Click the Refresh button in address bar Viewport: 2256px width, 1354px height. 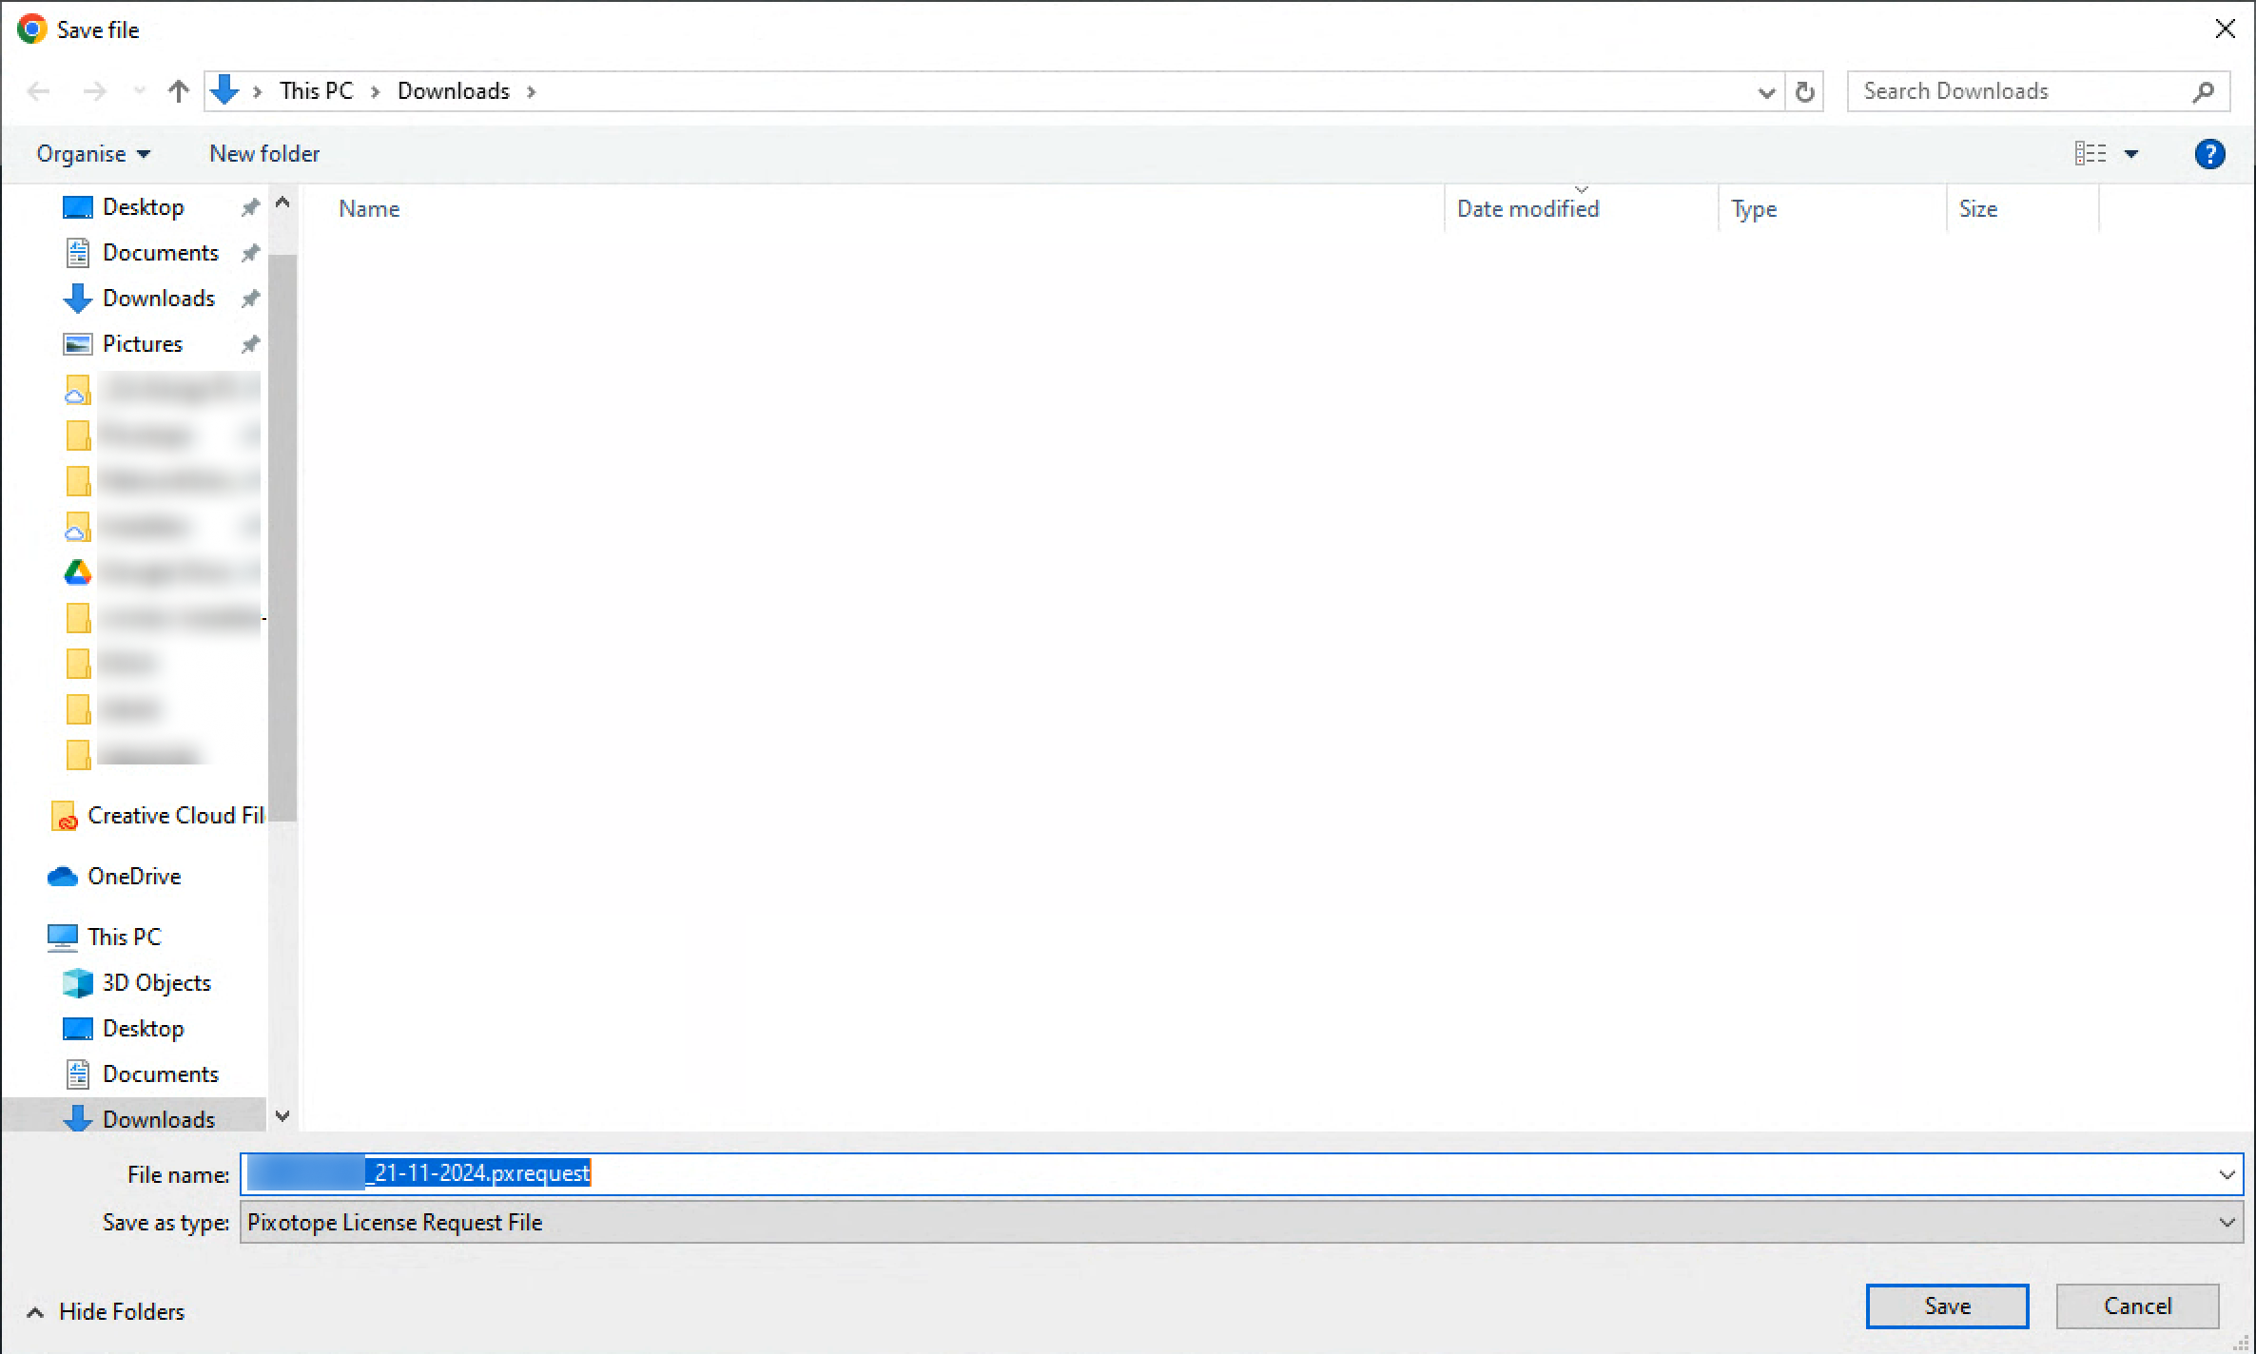point(1804,91)
